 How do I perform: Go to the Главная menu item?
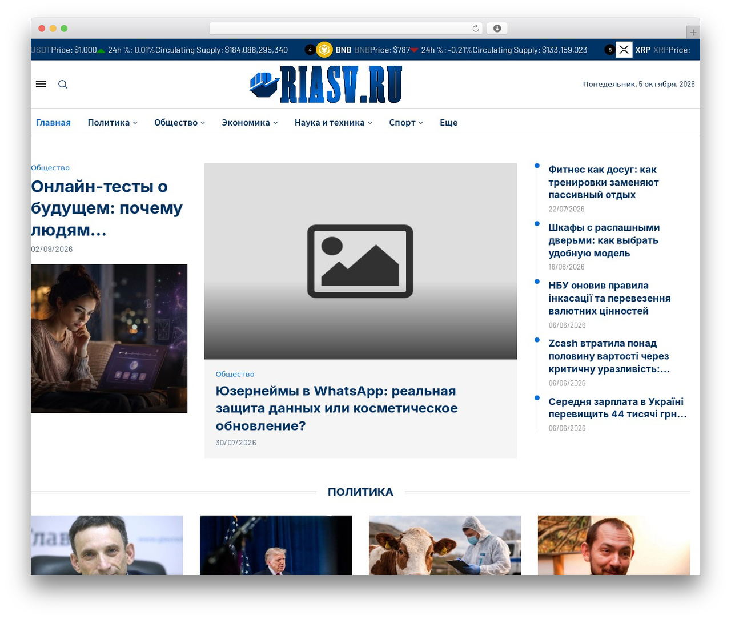(x=53, y=123)
